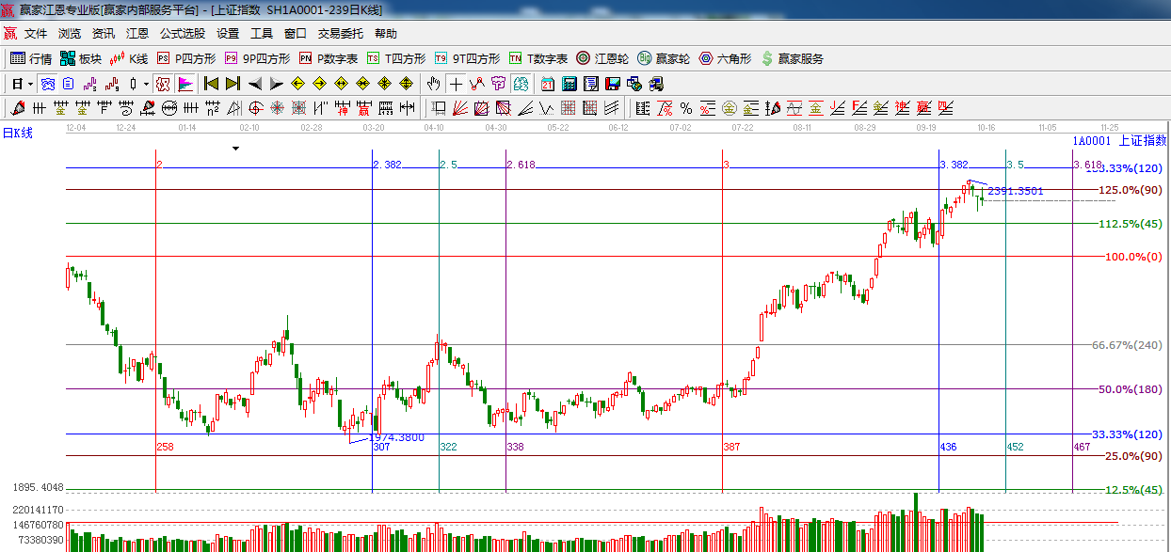Click the percent sign drawing tool
1171x552 pixels.
(x=685, y=108)
